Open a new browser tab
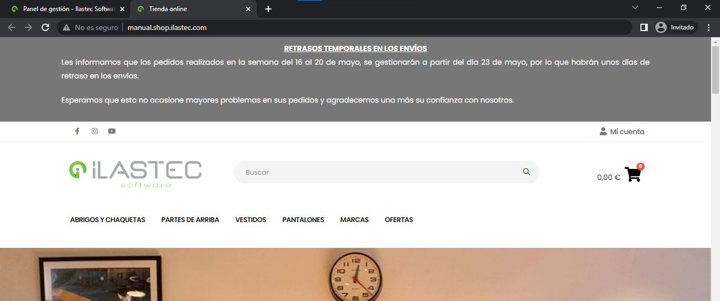The width and height of the screenshot is (720, 301). tap(268, 9)
